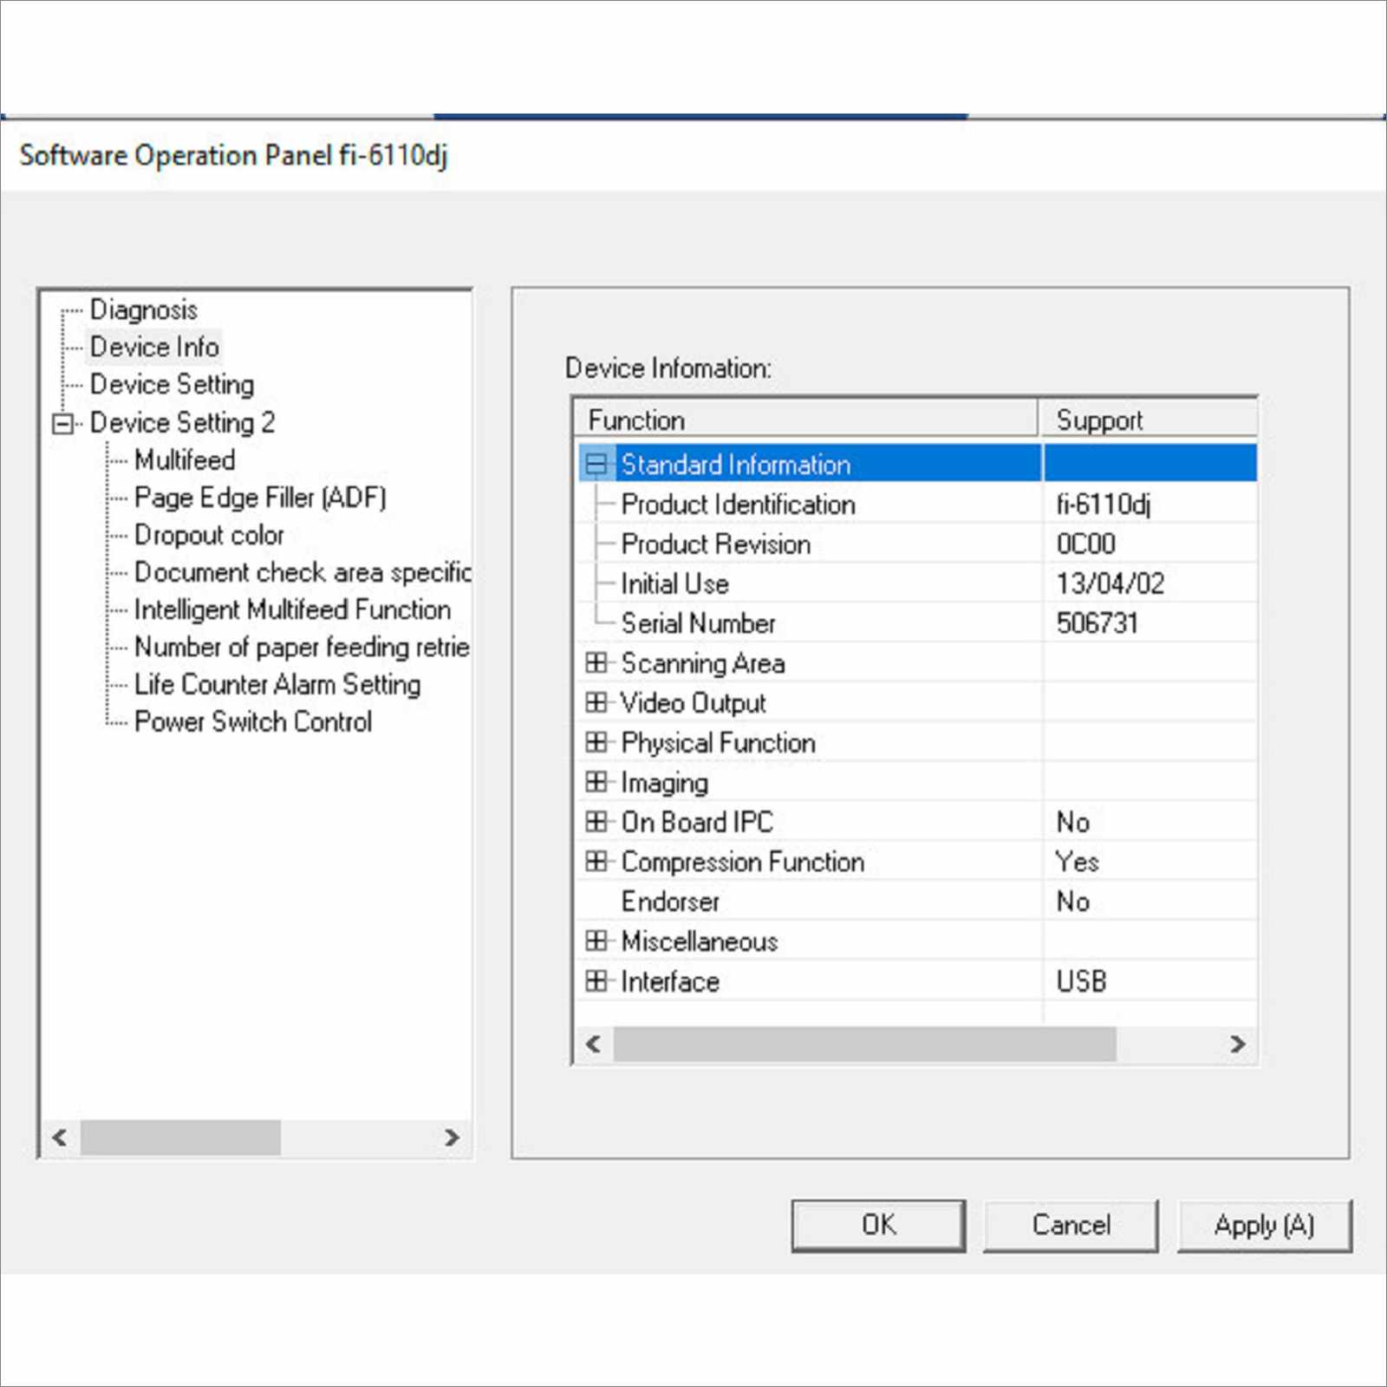Image resolution: width=1387 pixels, height=1387 pixels.
Task: Expand the Miscellaneous group
Action: click(596, 941)
